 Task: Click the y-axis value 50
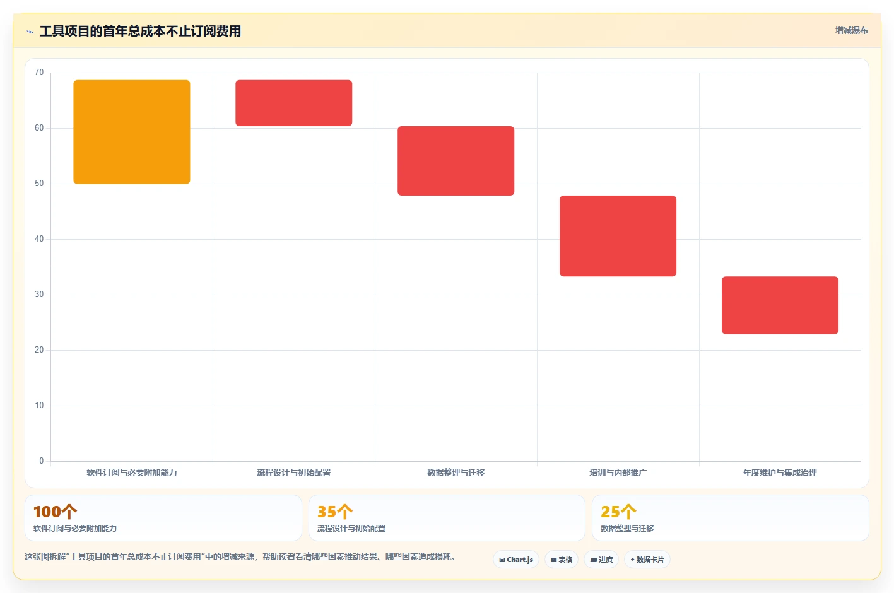tap(39, 184)
